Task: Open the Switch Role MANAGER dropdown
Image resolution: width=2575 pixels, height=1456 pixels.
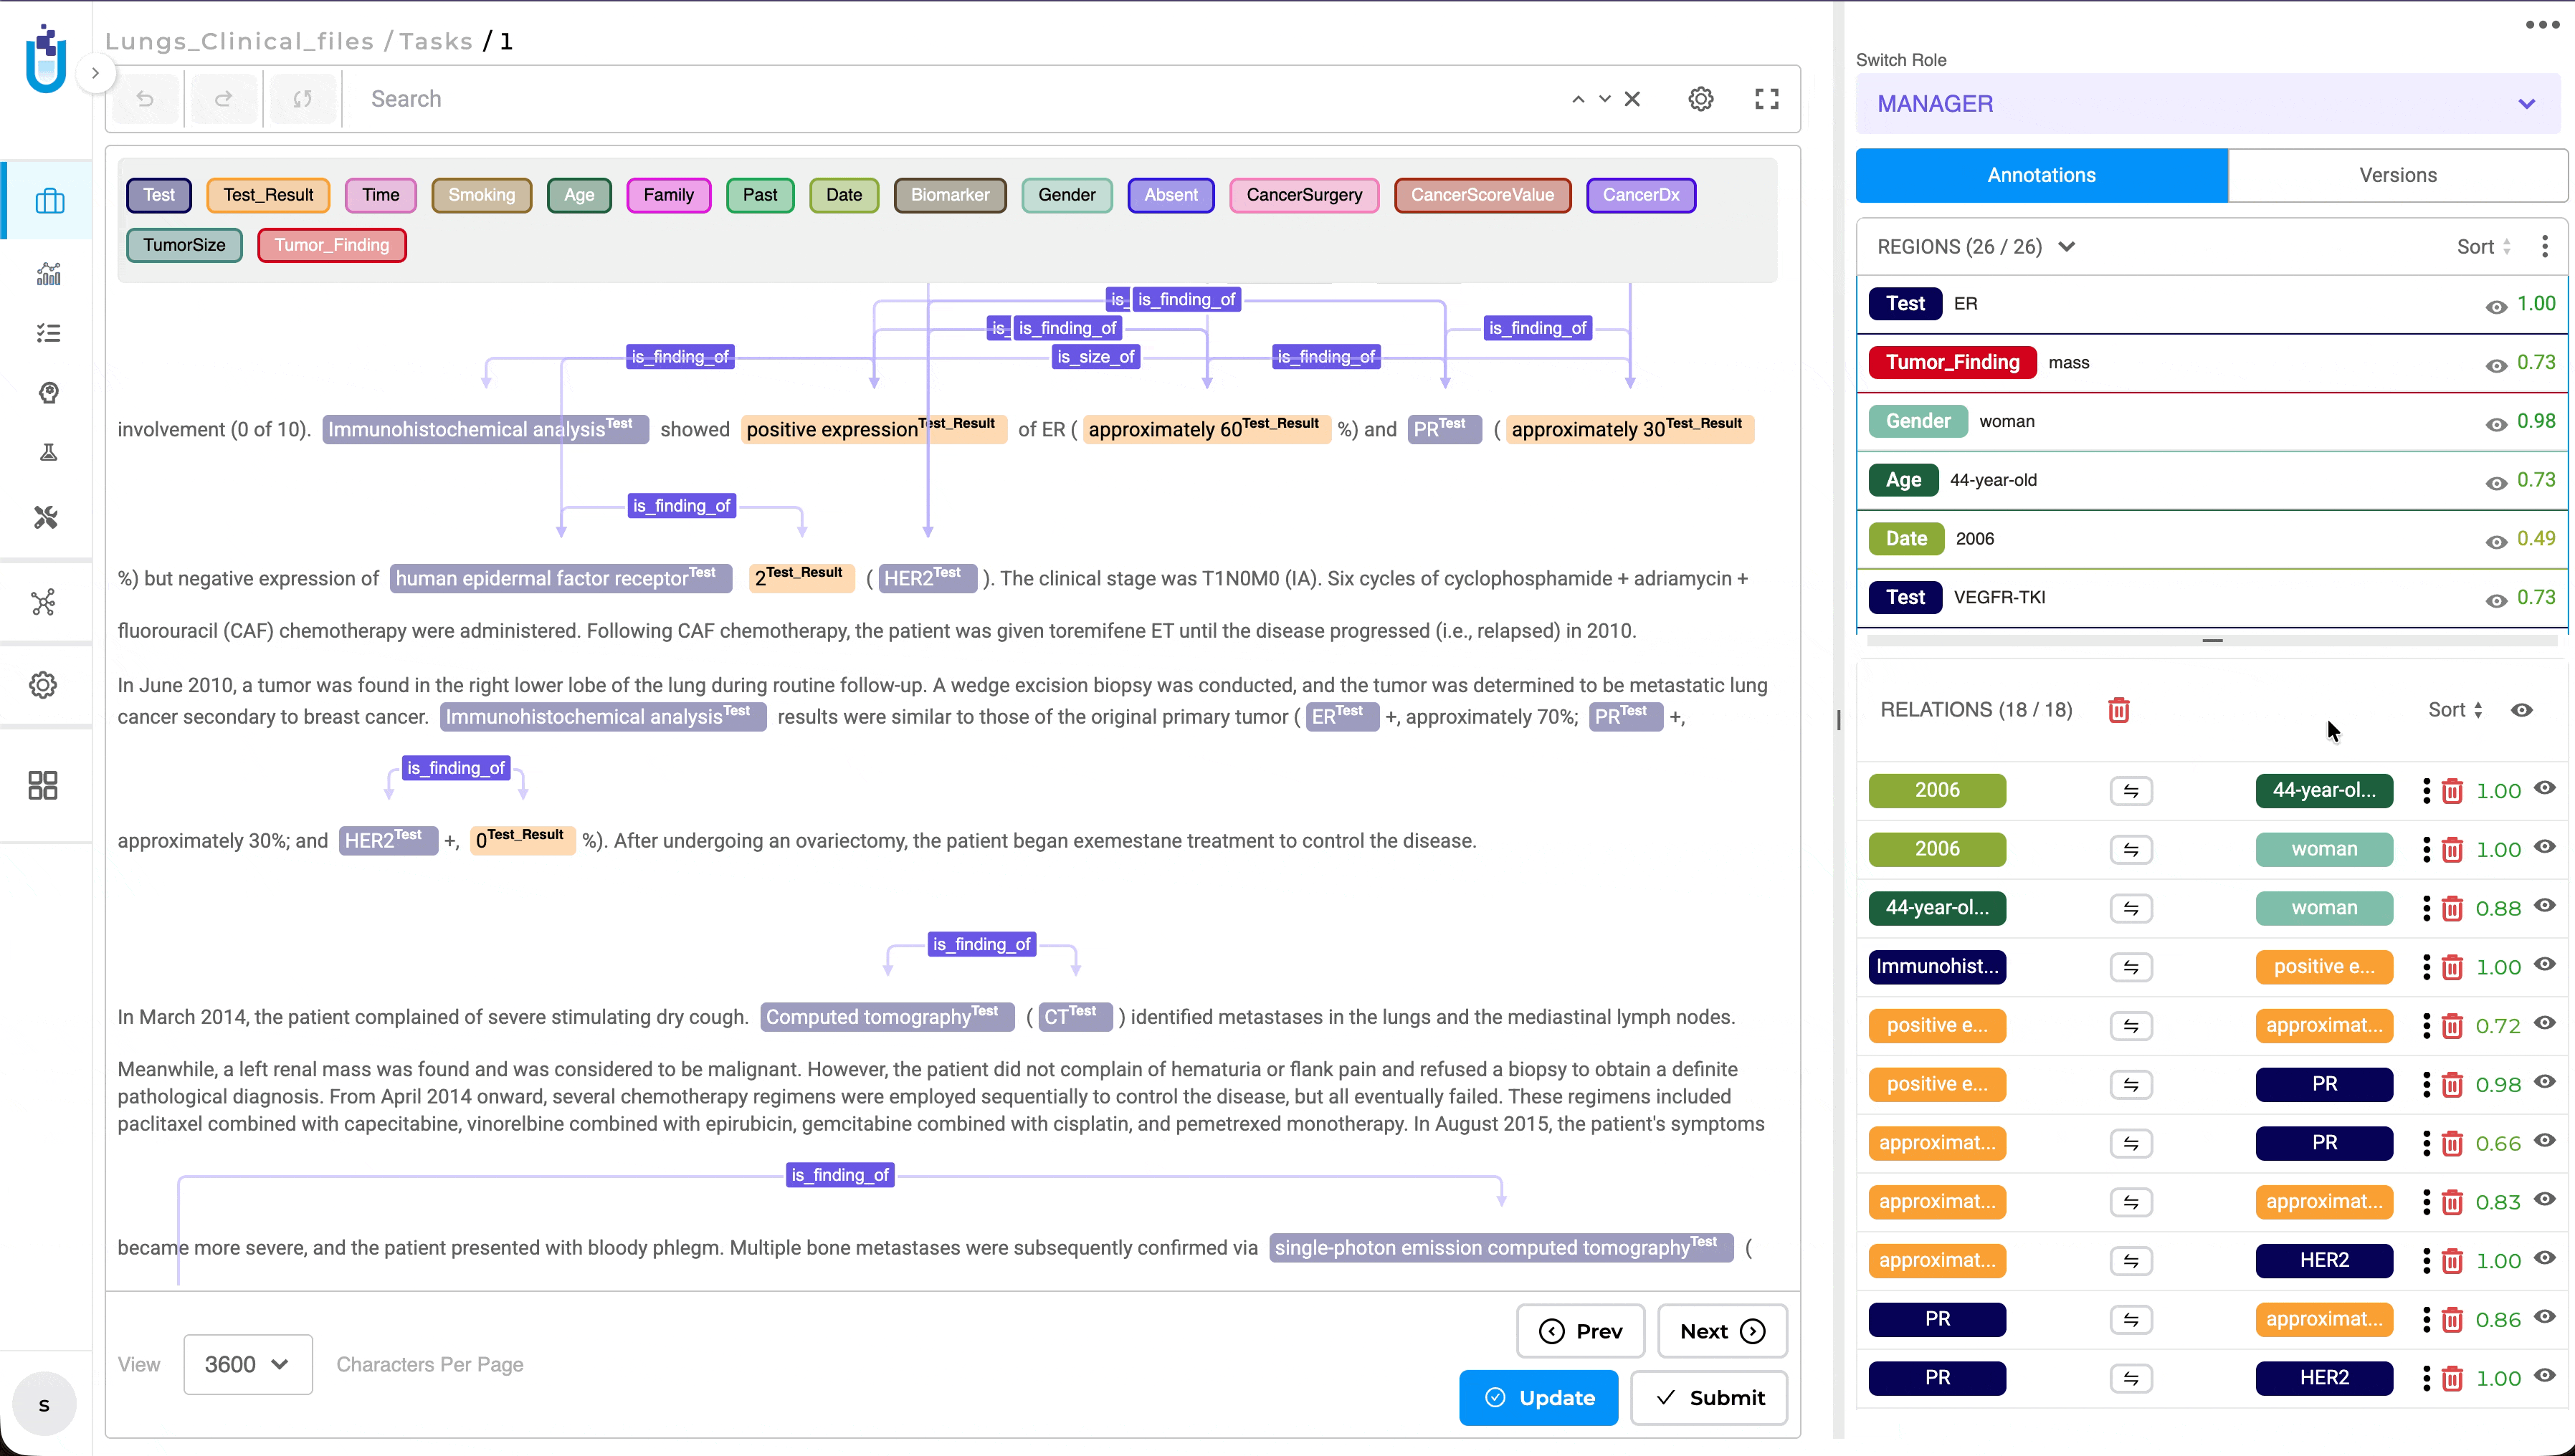Action: [x=2207, y=103]
